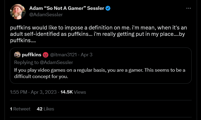
Task: Show the 1 Retweet list
Action: point(20,109)
